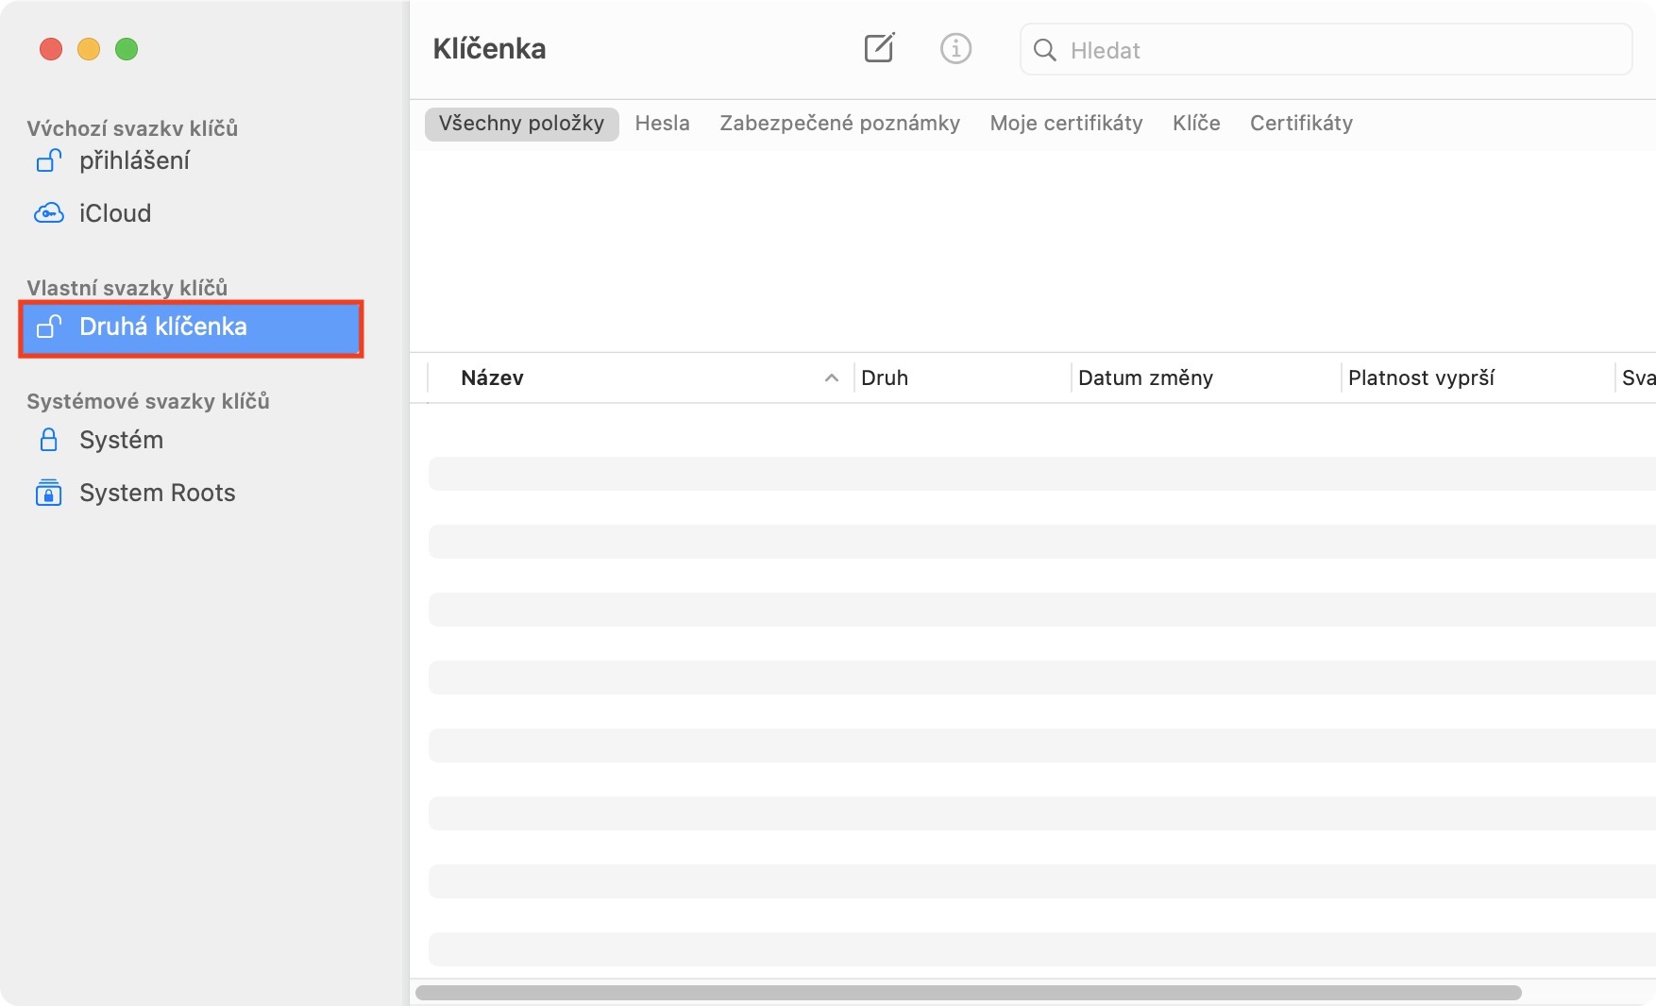Click the iCloud cloud key icon
The width and height of the screenshot is (1656, 1006).
pyautogui.click(x=49, y=213)
